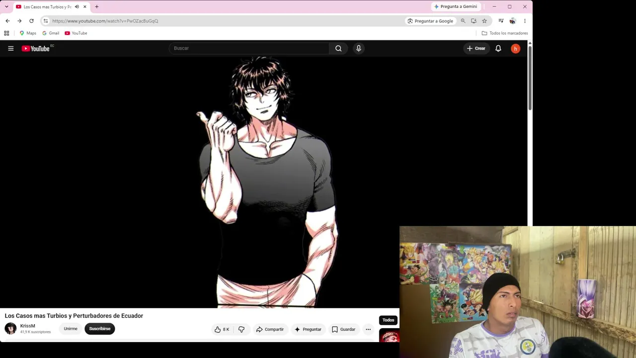The image size is (636, 358).
Task: Open the YouTube account avatar menu
Action: tap(516, 48)
